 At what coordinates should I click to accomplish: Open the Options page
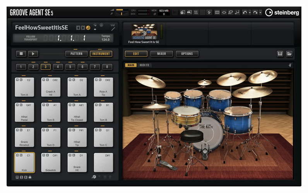(187, 54)
